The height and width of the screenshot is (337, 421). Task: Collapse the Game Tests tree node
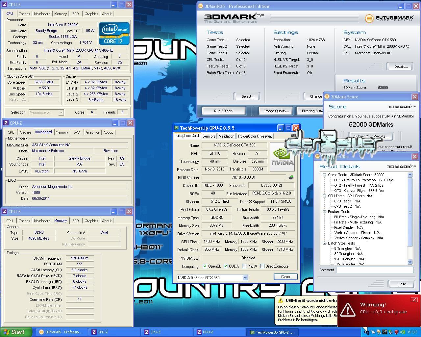point(324,175)
